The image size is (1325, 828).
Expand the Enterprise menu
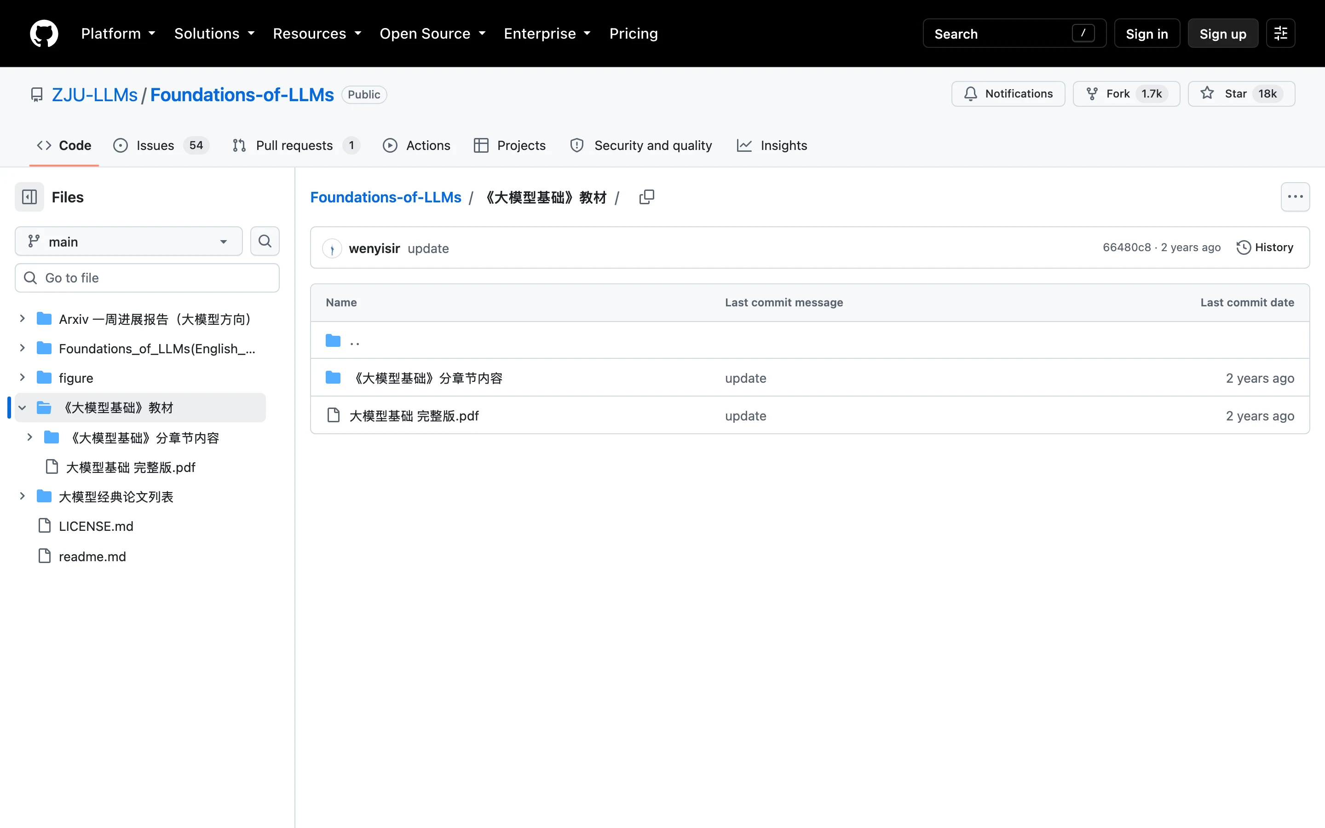point(547,34)
